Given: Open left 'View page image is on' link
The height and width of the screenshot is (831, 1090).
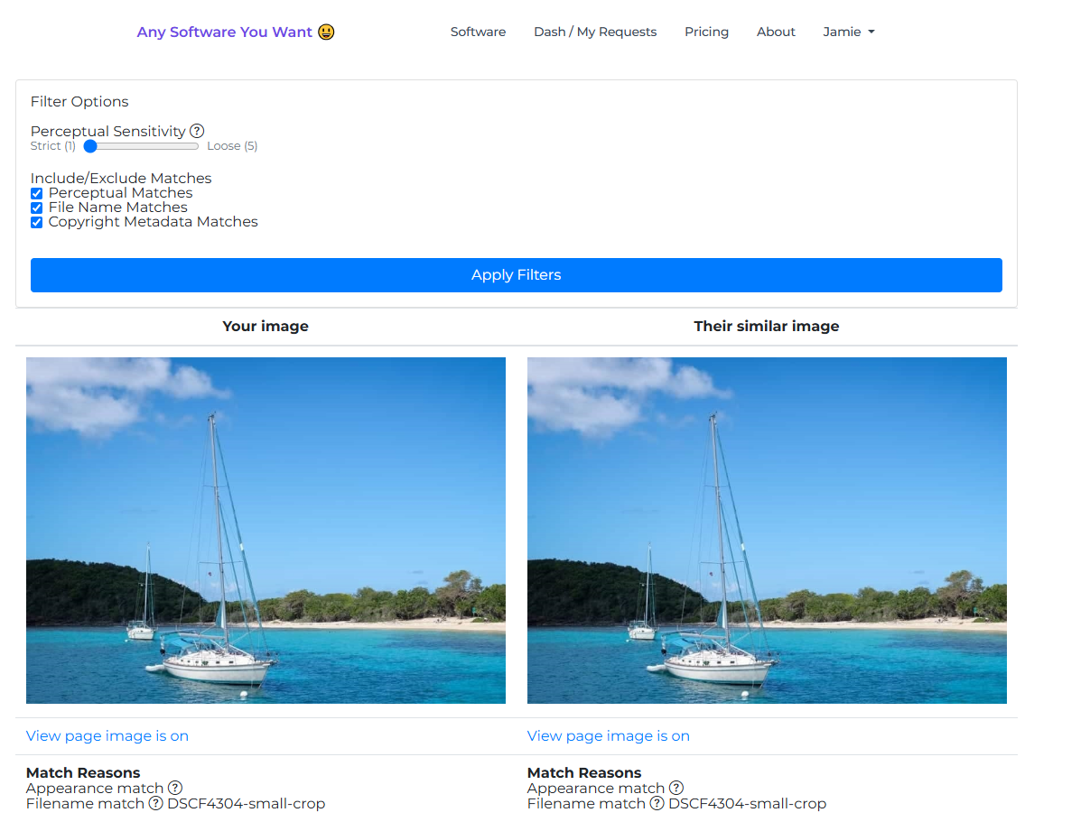Looking at the screenshot, I should coord(107,735).
